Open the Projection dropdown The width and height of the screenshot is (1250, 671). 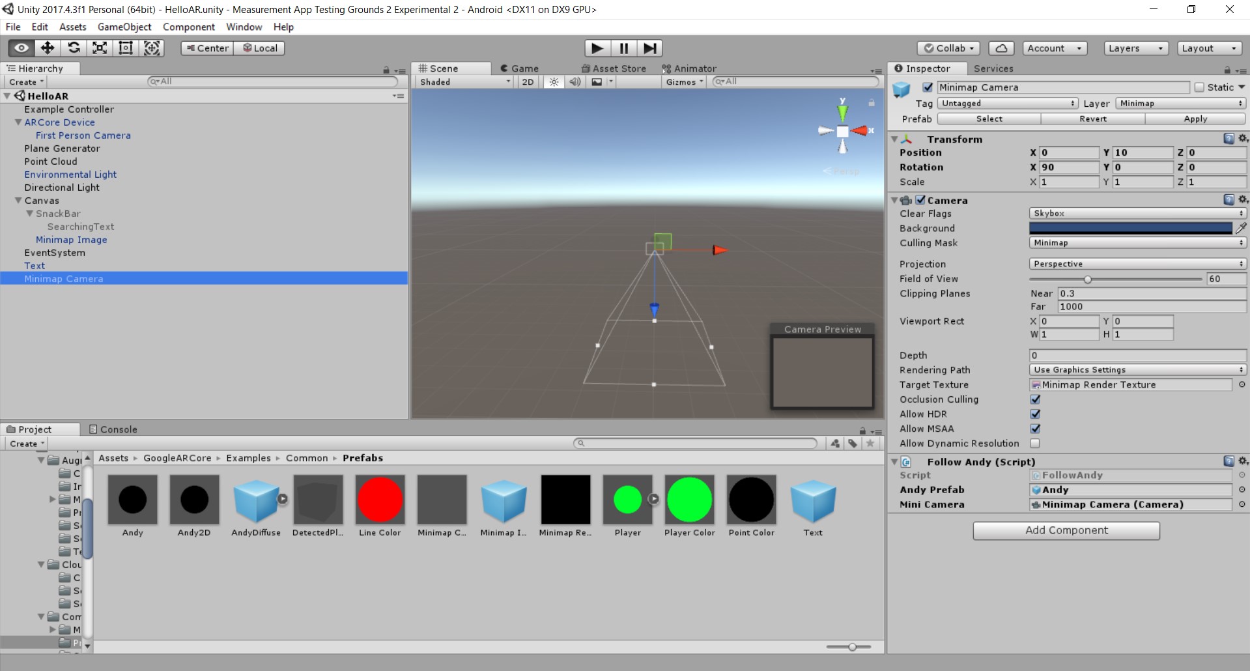1137,264
